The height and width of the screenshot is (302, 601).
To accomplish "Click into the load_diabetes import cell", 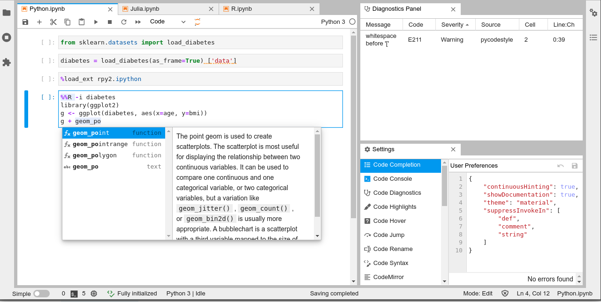I will (x=200, y=43).
